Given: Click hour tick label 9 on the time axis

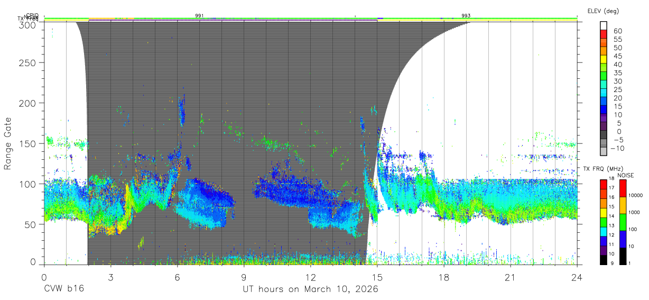Looking at the screenshot, I should [x=244, y=277].
